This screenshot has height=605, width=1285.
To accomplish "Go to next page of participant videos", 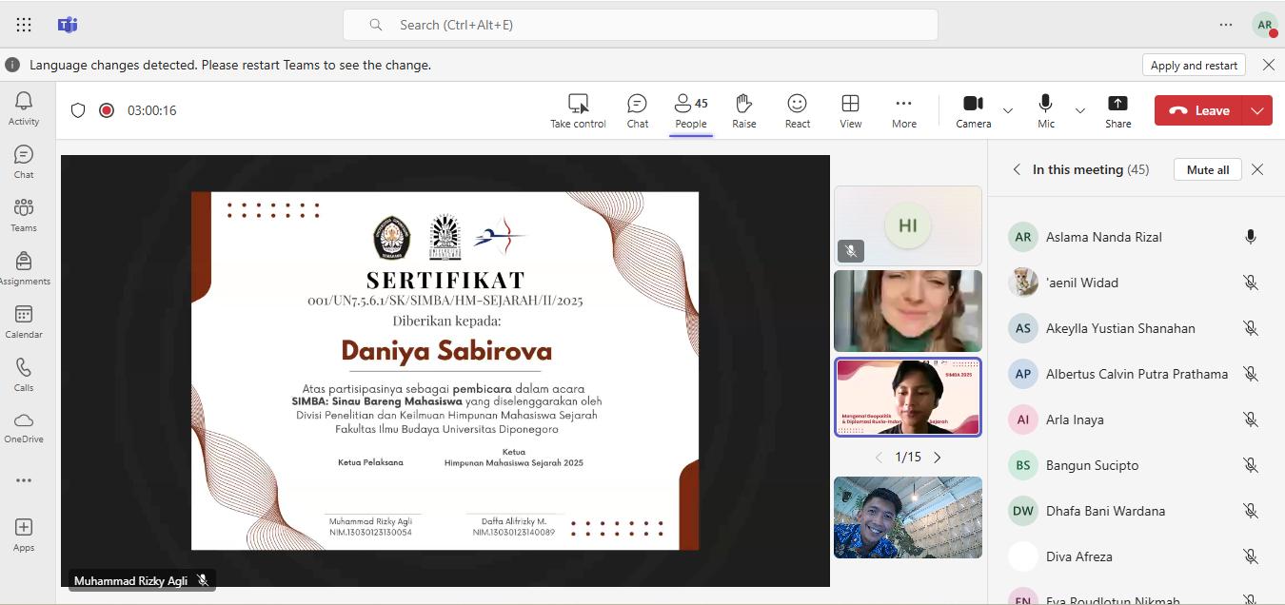I will point(938,458).
